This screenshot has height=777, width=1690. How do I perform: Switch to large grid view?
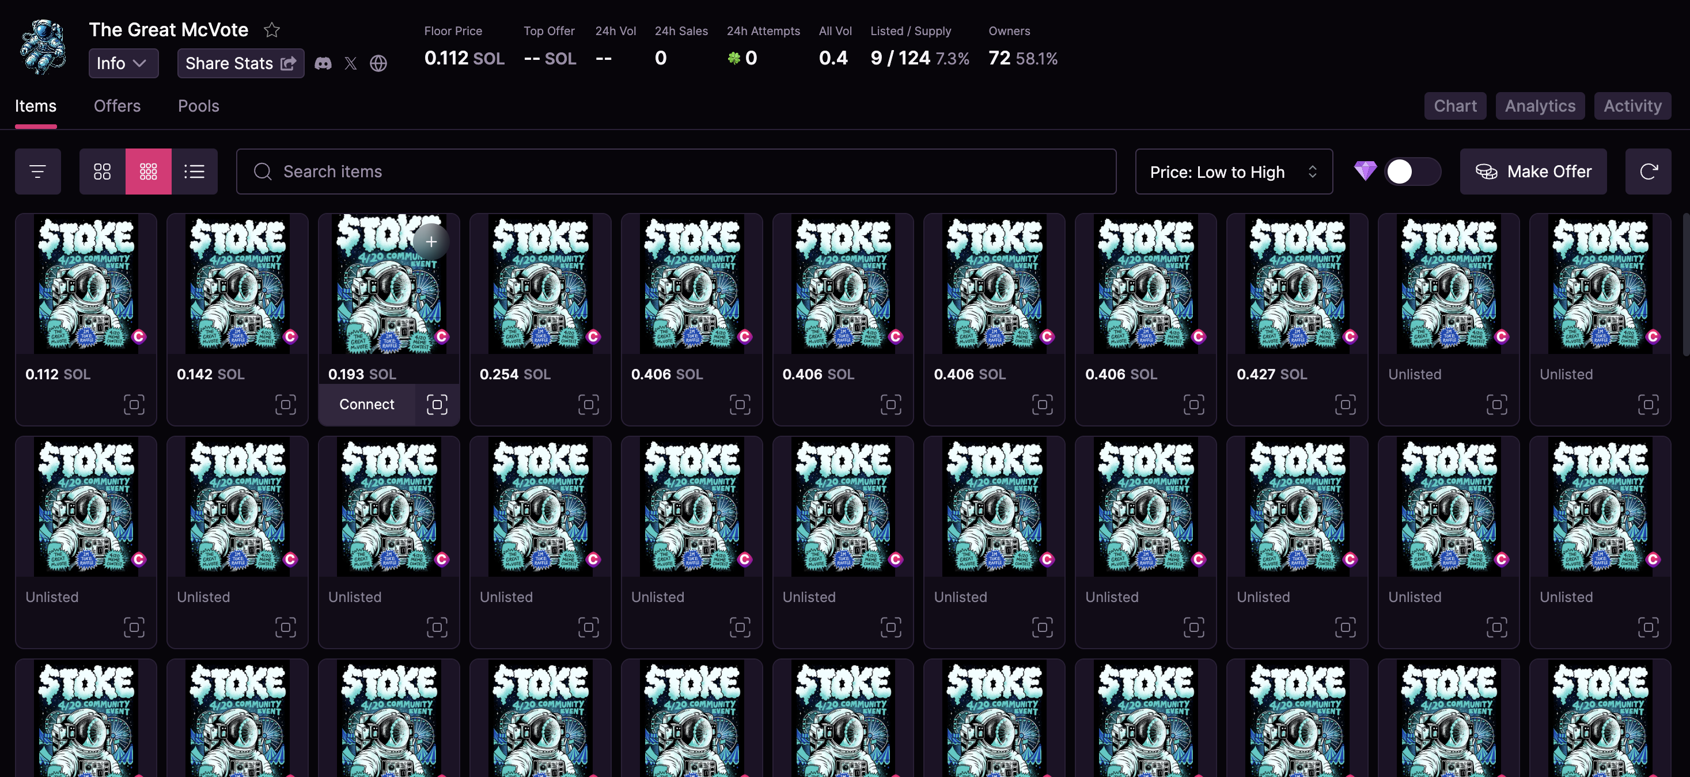pyautogui.click(x=103, y=171)
